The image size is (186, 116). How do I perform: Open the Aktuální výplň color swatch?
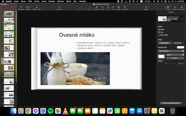tap(181, 47)
